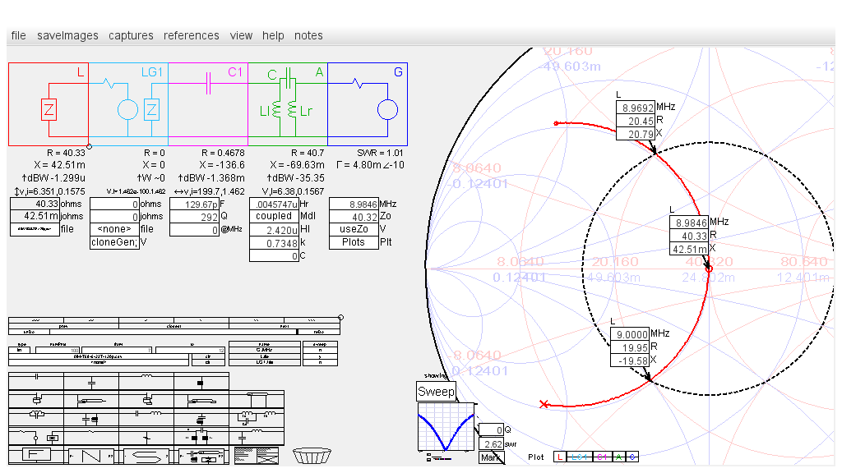The width and height of the screenshot is (842, 473).
Task: Choose the pi network with two blocks
Action: click(x=201, y=437)
